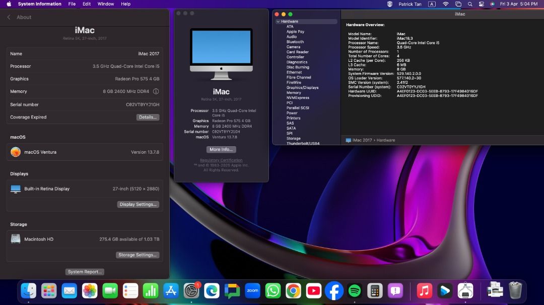
Task: Open the Edit menu
Action: 87,4
